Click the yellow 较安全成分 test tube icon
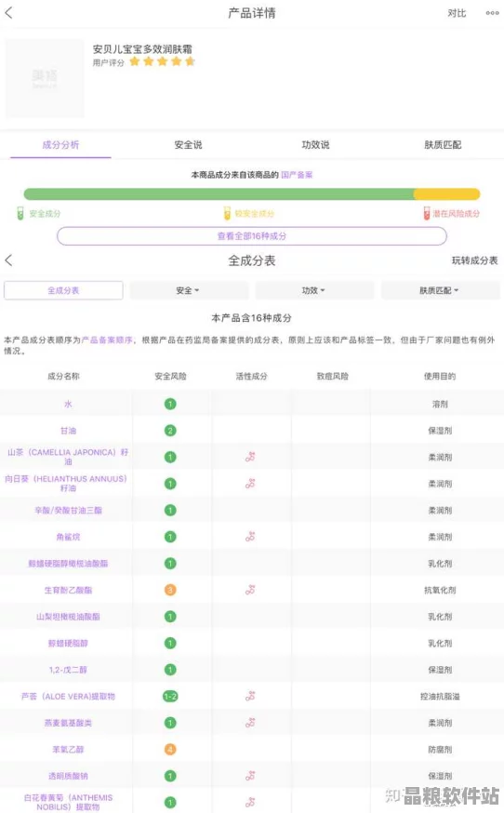 point(227,213)
